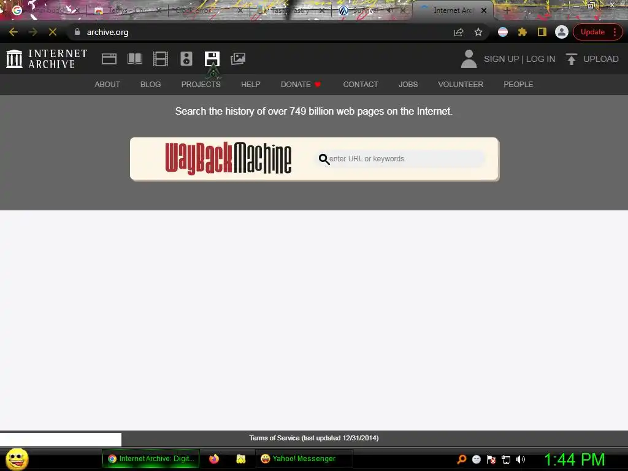The width and height of the screenshot is (628, 471).
Task: Click the Internet Archive logo
Action: tap(47, 59)
